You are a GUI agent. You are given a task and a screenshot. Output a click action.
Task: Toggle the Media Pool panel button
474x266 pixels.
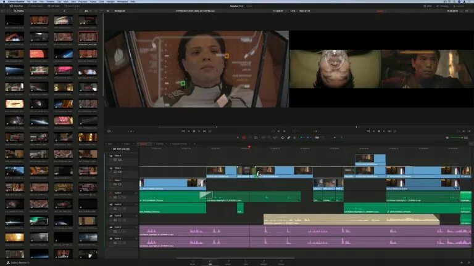click(x=16, y=6)
